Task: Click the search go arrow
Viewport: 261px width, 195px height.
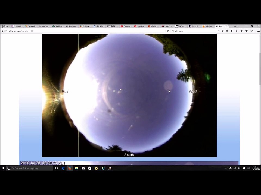Action: pos(218,31)
